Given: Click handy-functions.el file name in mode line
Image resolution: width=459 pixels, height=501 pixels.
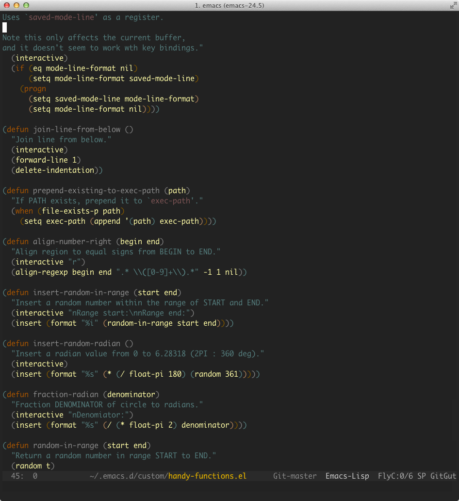Looking at the screenshot, I should 207,476.
